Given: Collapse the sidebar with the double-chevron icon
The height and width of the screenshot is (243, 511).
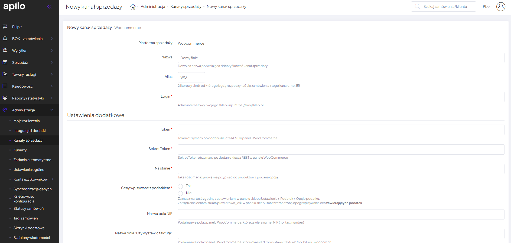Looking at the screenshot, I should 49,7.
